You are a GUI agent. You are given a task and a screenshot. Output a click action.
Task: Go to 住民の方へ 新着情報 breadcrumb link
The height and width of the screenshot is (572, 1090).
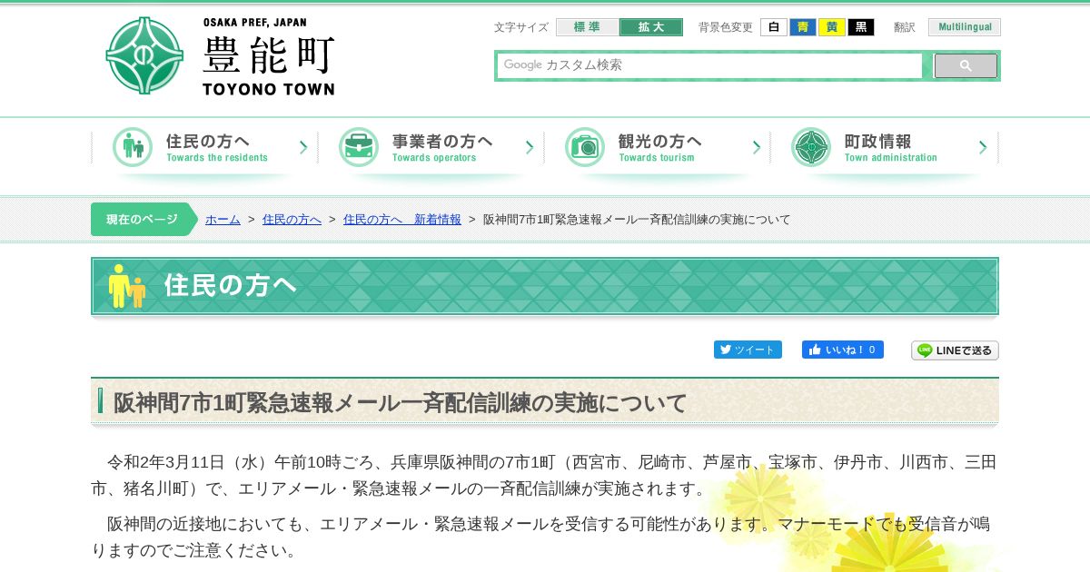(x=402, y=219)
